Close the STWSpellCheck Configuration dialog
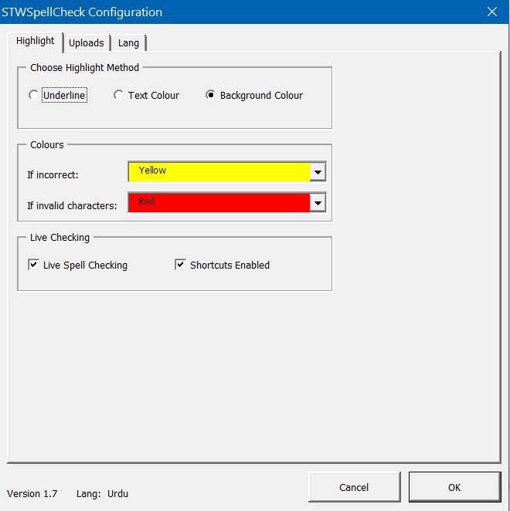The image size is (510, 511). pyautogui.click(x=491, y=12)
